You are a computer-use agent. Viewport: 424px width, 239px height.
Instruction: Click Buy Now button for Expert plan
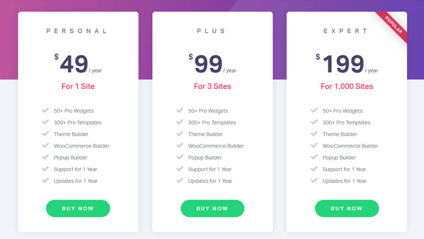(347, 208)
